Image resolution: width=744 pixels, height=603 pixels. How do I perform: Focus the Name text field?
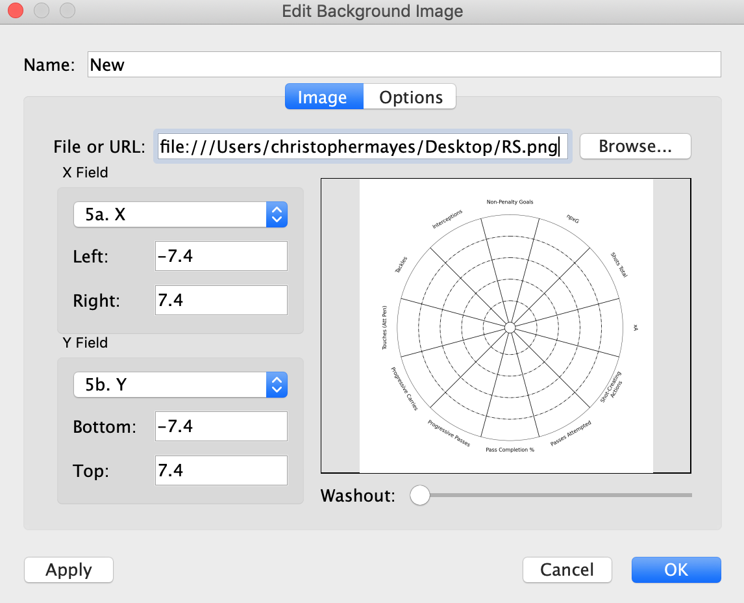click(x=404, y=65)
